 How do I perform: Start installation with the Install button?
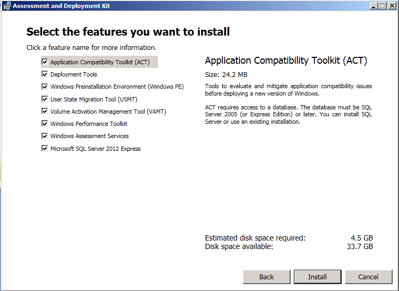coord(317,277)
